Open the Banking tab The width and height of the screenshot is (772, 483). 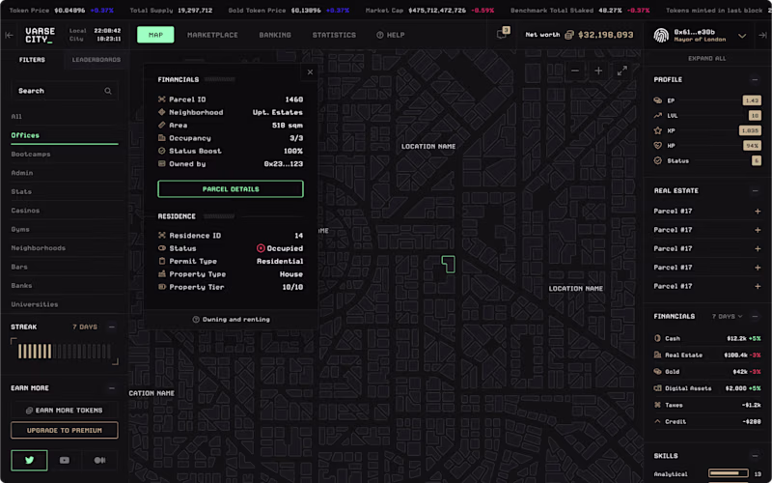[x=275, y=35]
